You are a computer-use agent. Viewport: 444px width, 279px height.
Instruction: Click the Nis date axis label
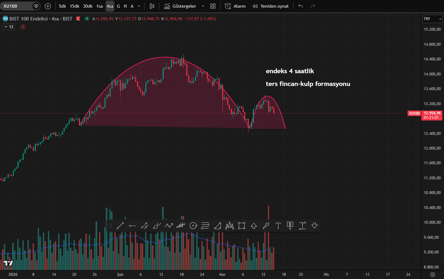[326, 274]
